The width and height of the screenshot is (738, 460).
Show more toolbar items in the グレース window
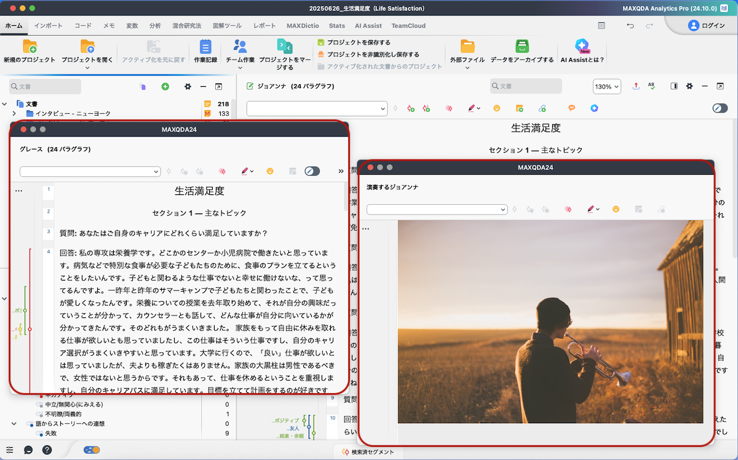(x=341, y=171)
